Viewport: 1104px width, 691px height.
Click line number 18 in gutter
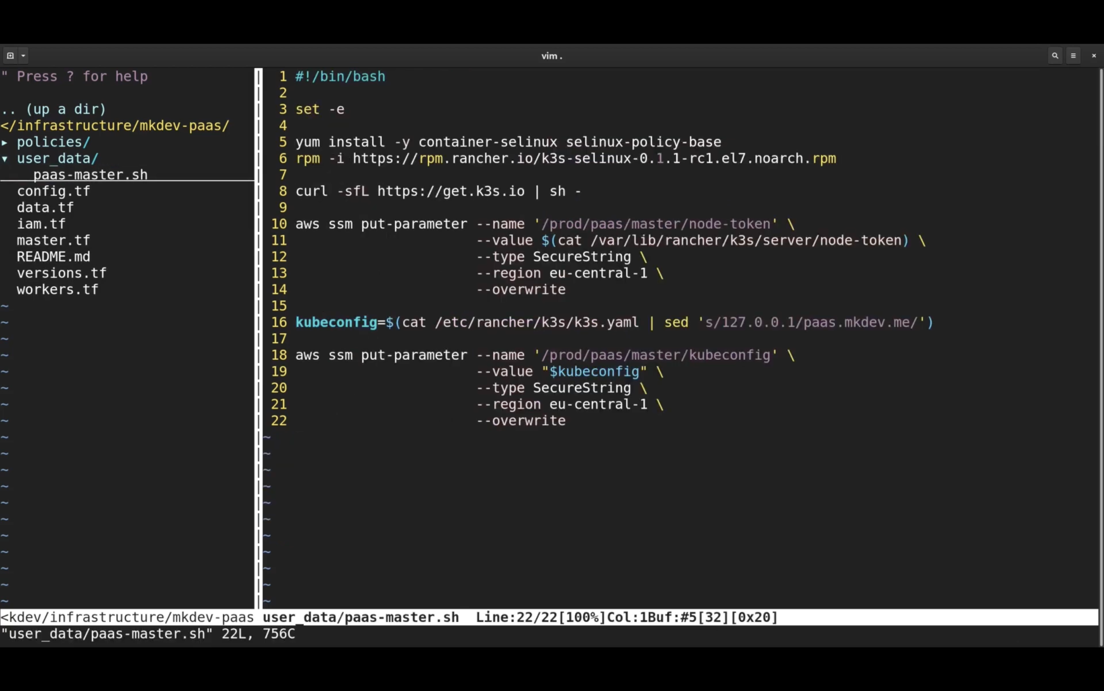[x=279, y=356]
